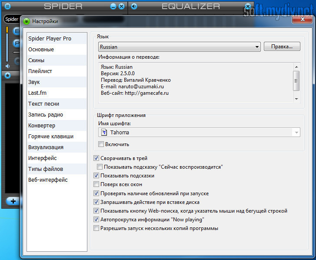Select 'Spider Player Pro' settings section

pyautogui.click(x=57, y=39)
